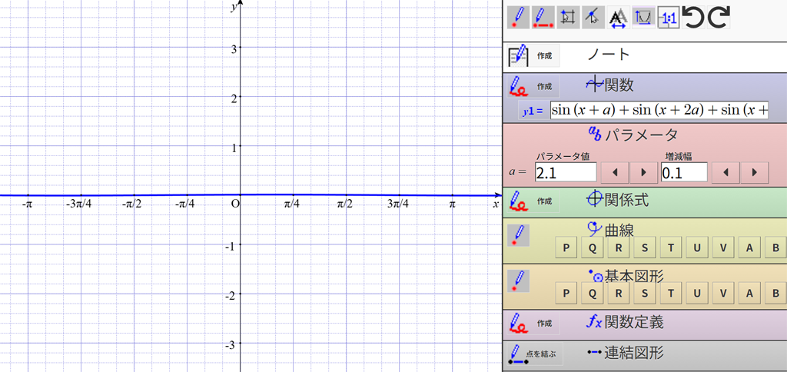The image size is (787, 372).
Task: Select the line segment pen tool
Action: point(543,17)
